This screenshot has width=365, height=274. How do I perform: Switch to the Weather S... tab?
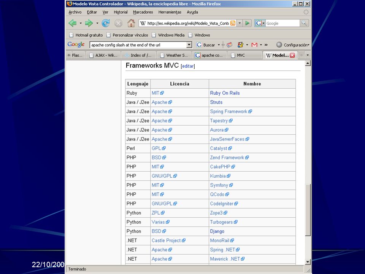click(174, 55)
